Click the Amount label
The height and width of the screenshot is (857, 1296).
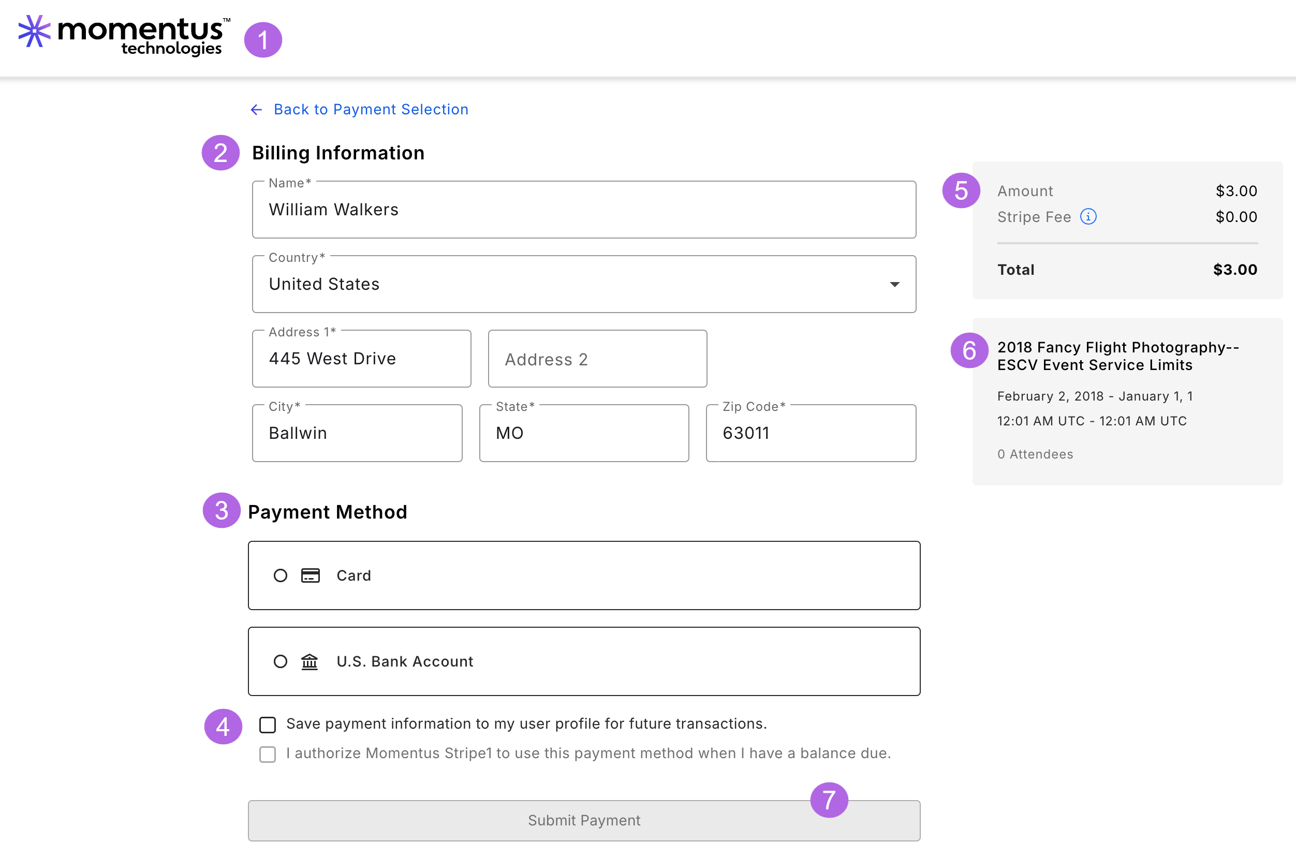tap(1025, 191)
